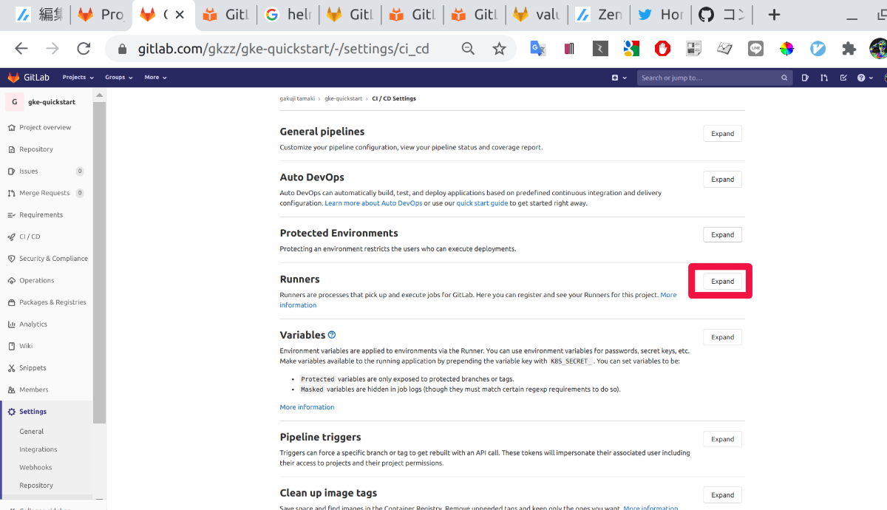Open the Analytics chart icon
This screenshot has width=887, height=510.
(x=11, y=324)
